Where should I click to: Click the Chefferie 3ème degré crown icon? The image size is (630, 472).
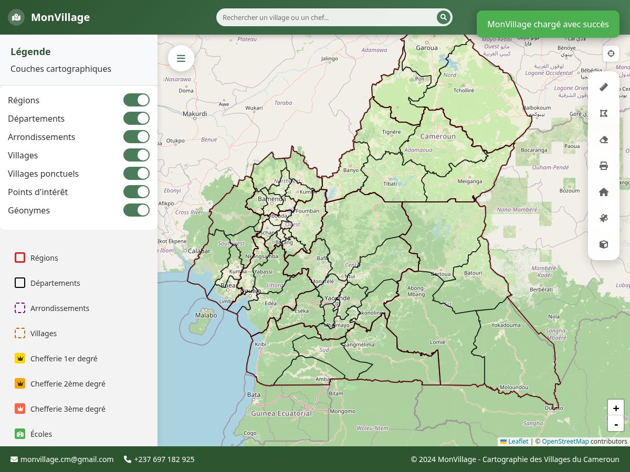[20, 409]
